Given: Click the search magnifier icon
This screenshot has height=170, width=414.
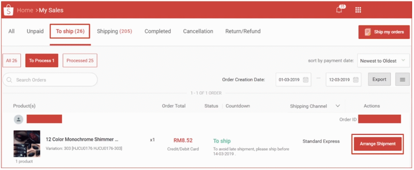Looking at the screenshot, I should pos(10,80).
